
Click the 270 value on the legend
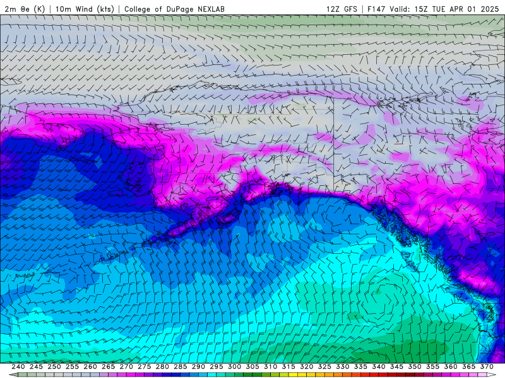click(126, 367)
